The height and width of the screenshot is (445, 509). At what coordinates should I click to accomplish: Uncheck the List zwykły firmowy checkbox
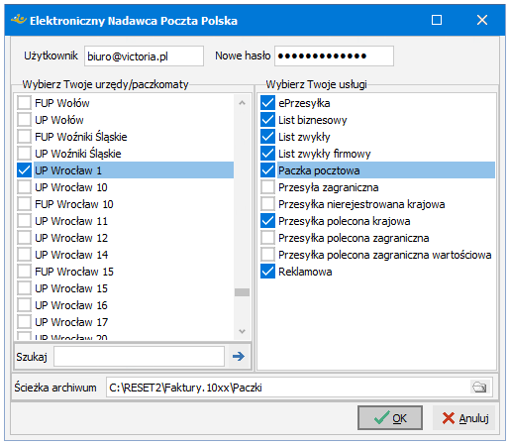click(x=267, y=154)
